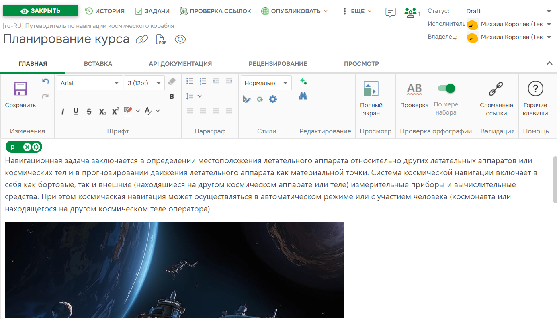Open the Исполнитель assignee dropdown
This screenshot has width=557, height=319.
point(510,24)
